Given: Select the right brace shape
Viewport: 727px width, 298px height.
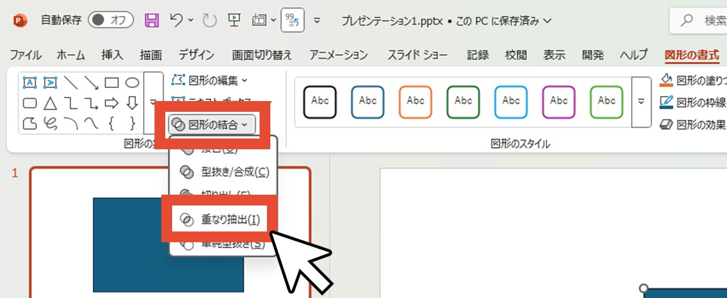Looking at the screenshot, I should (x=132, y=123).
